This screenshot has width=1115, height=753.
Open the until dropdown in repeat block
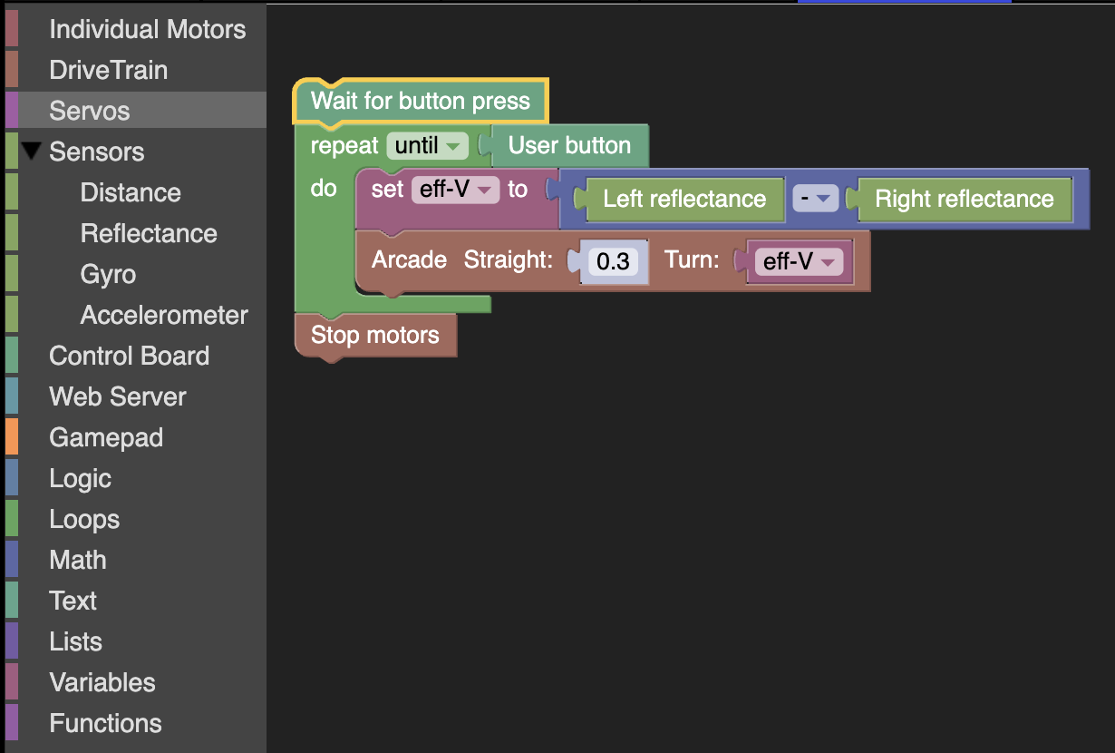coord(427,145)
